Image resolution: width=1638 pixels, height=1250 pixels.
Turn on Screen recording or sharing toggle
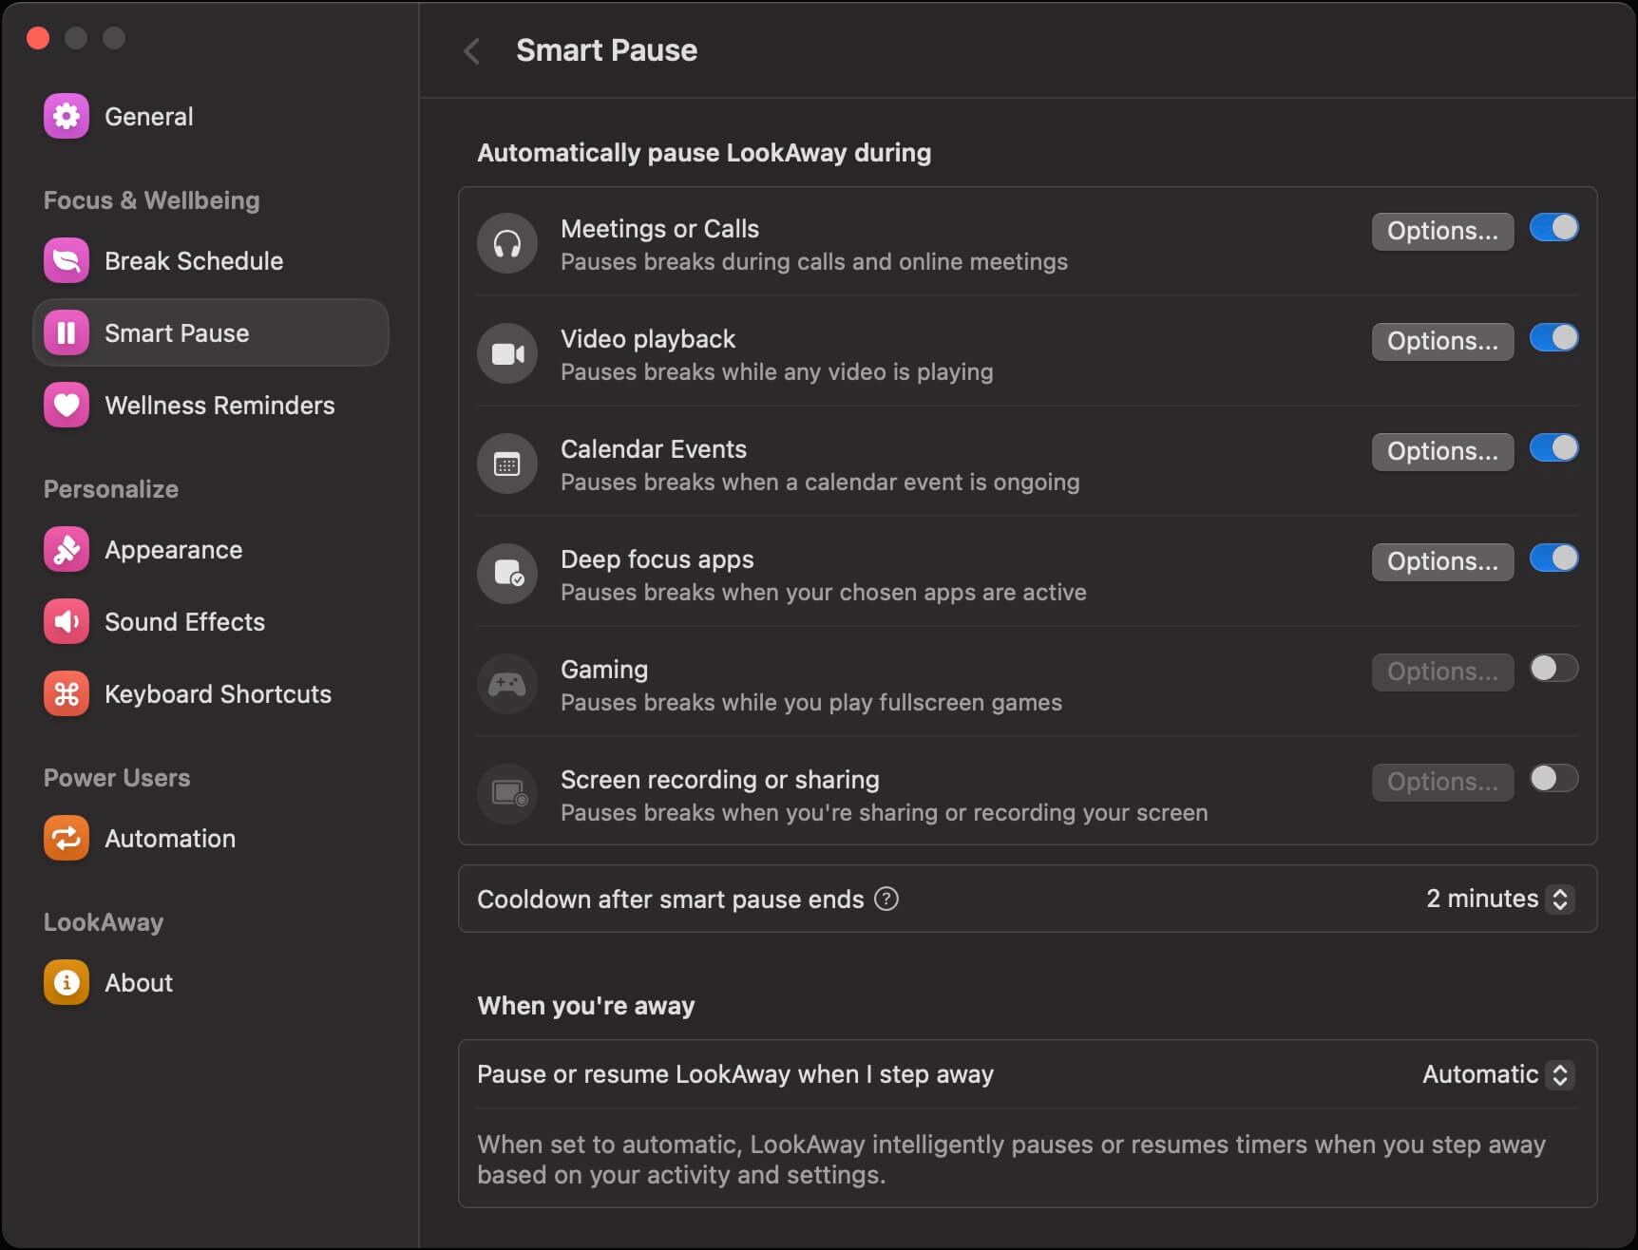[1553, 779]
